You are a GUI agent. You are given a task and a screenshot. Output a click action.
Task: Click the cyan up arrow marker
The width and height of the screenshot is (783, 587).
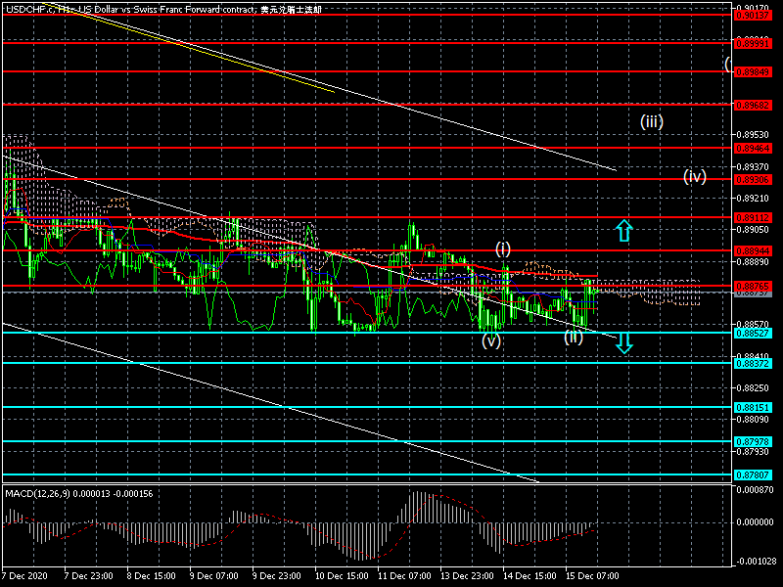point(623,231)
